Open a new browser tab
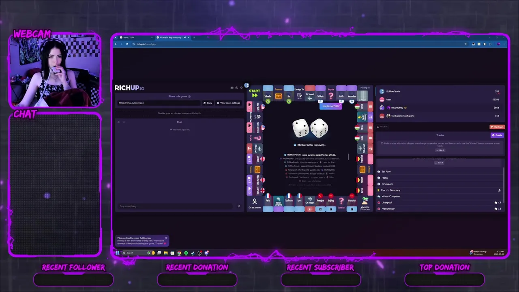 [194, 37]
